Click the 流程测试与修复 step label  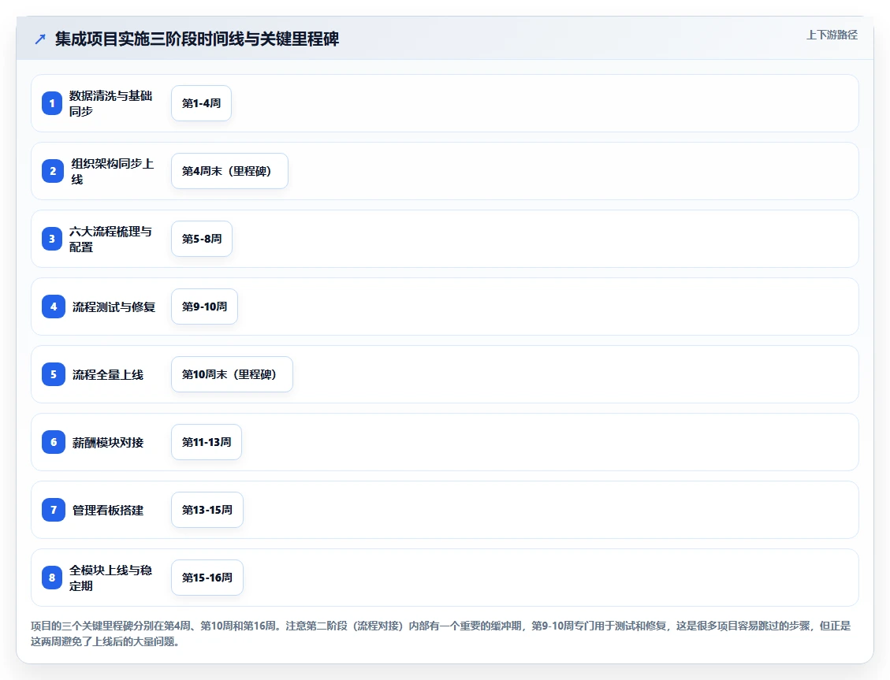[x=114, y=307]
